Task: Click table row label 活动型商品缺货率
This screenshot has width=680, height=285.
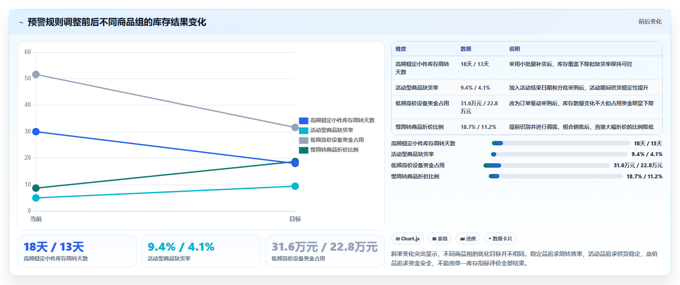Action: pos(417,88)
